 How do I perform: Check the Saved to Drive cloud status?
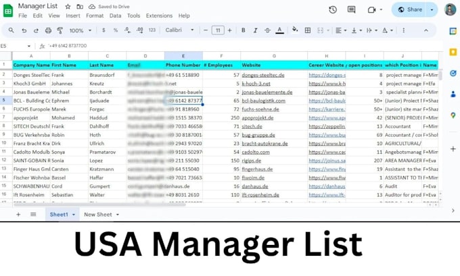[109, 7]
